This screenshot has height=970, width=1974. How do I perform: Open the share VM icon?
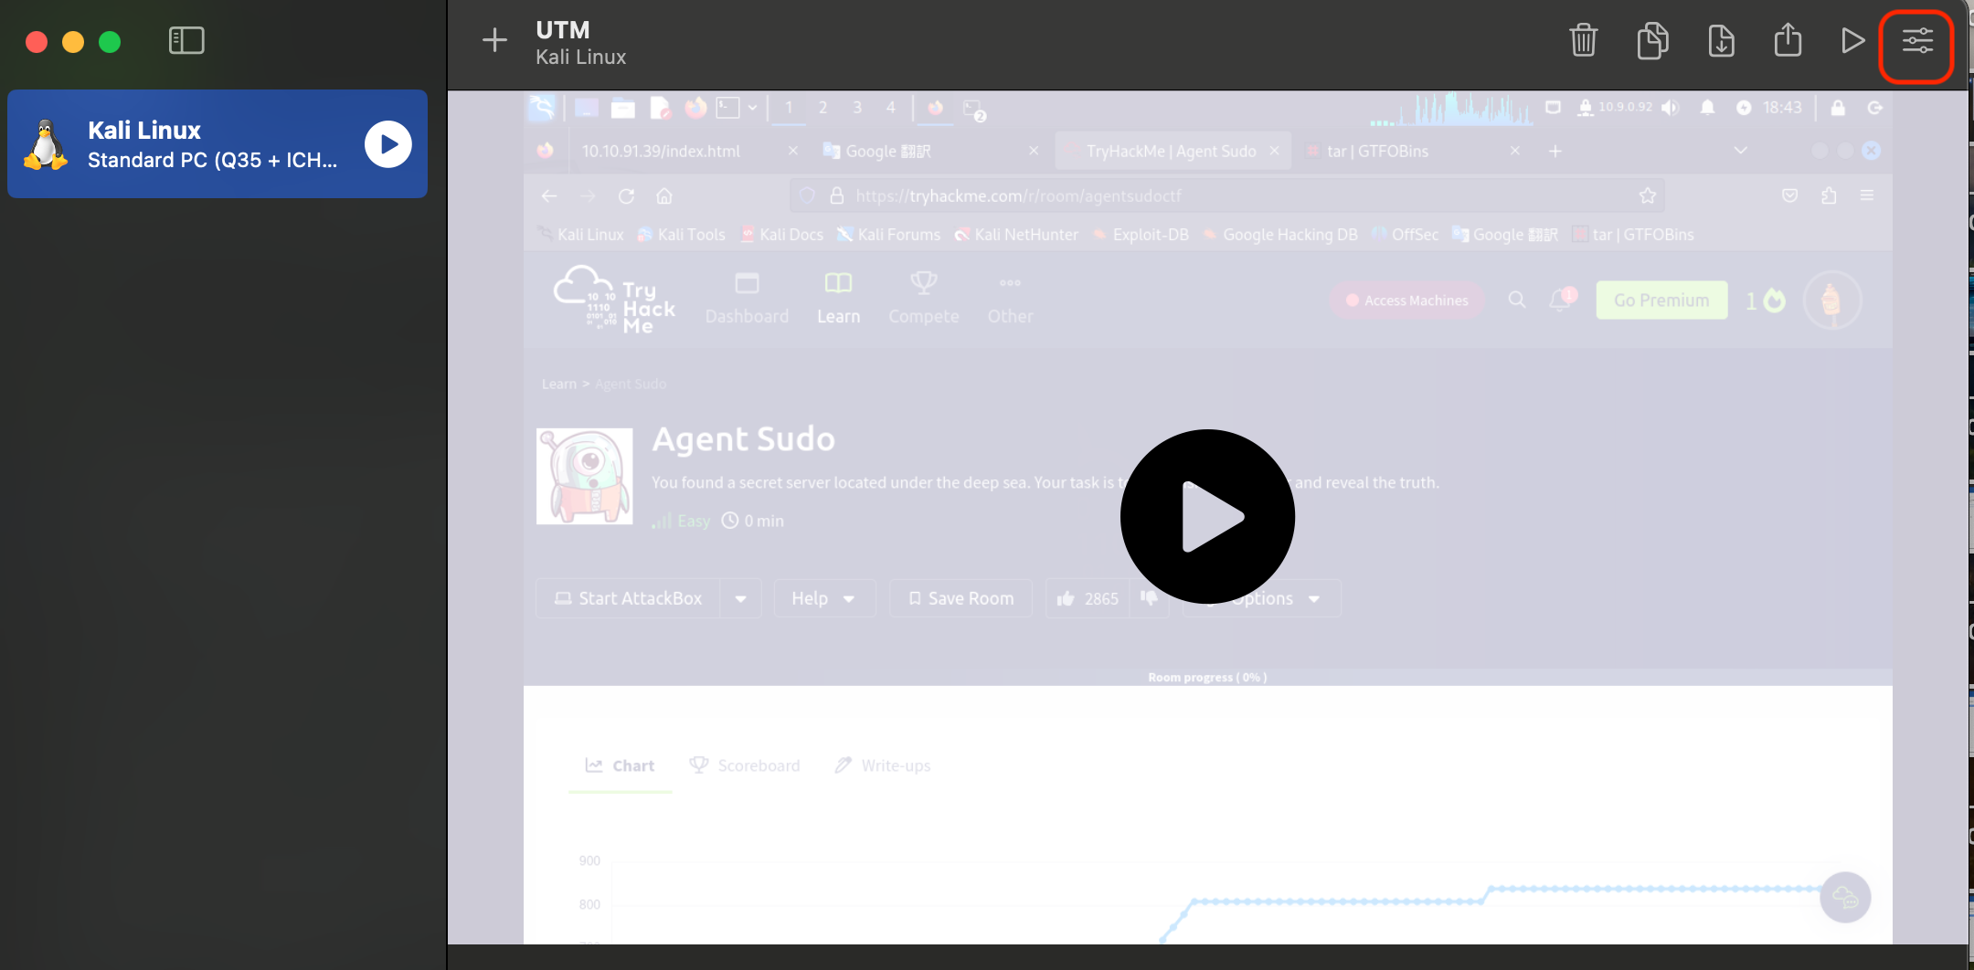pyautogui.click(x=1788, y=40)
